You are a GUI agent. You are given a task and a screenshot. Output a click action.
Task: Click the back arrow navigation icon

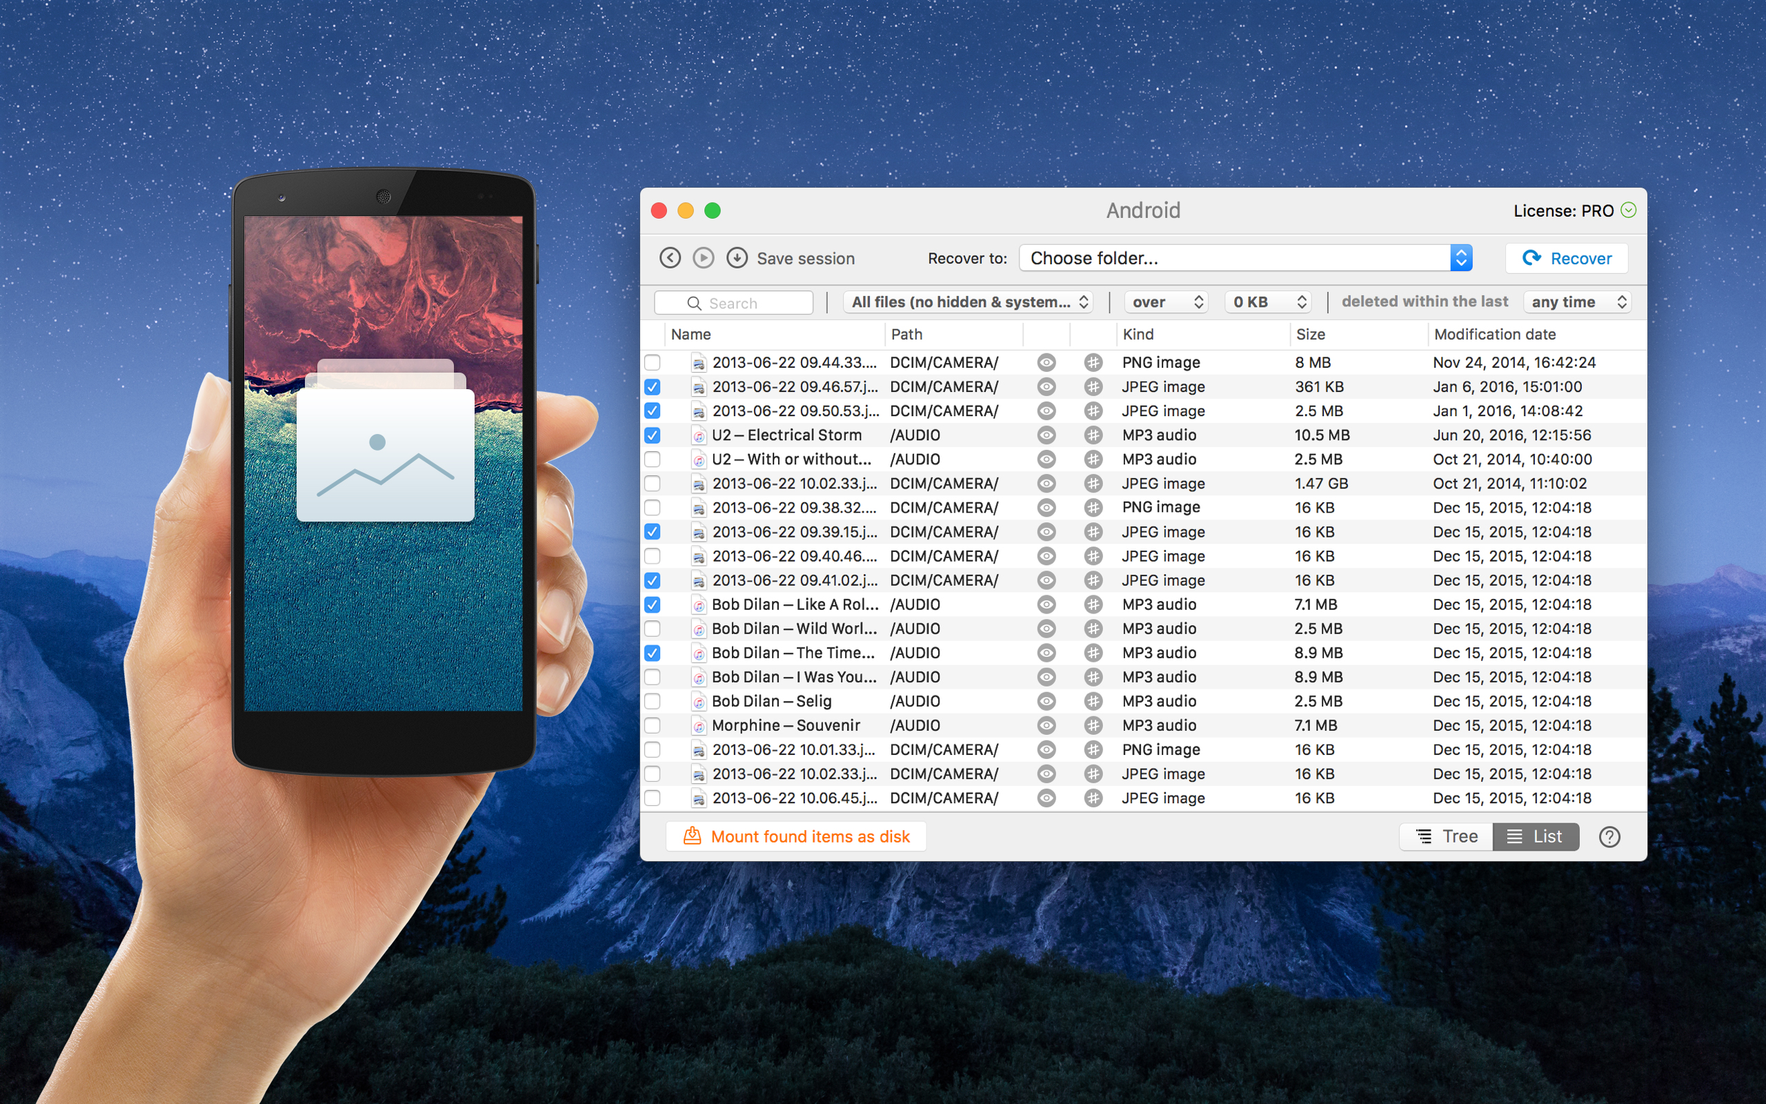point(669,258)
